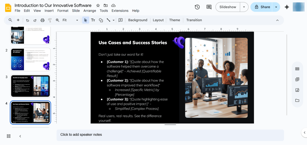Click the Add comment toolbar icon
The image size is (307, 145).
[121, 20]
